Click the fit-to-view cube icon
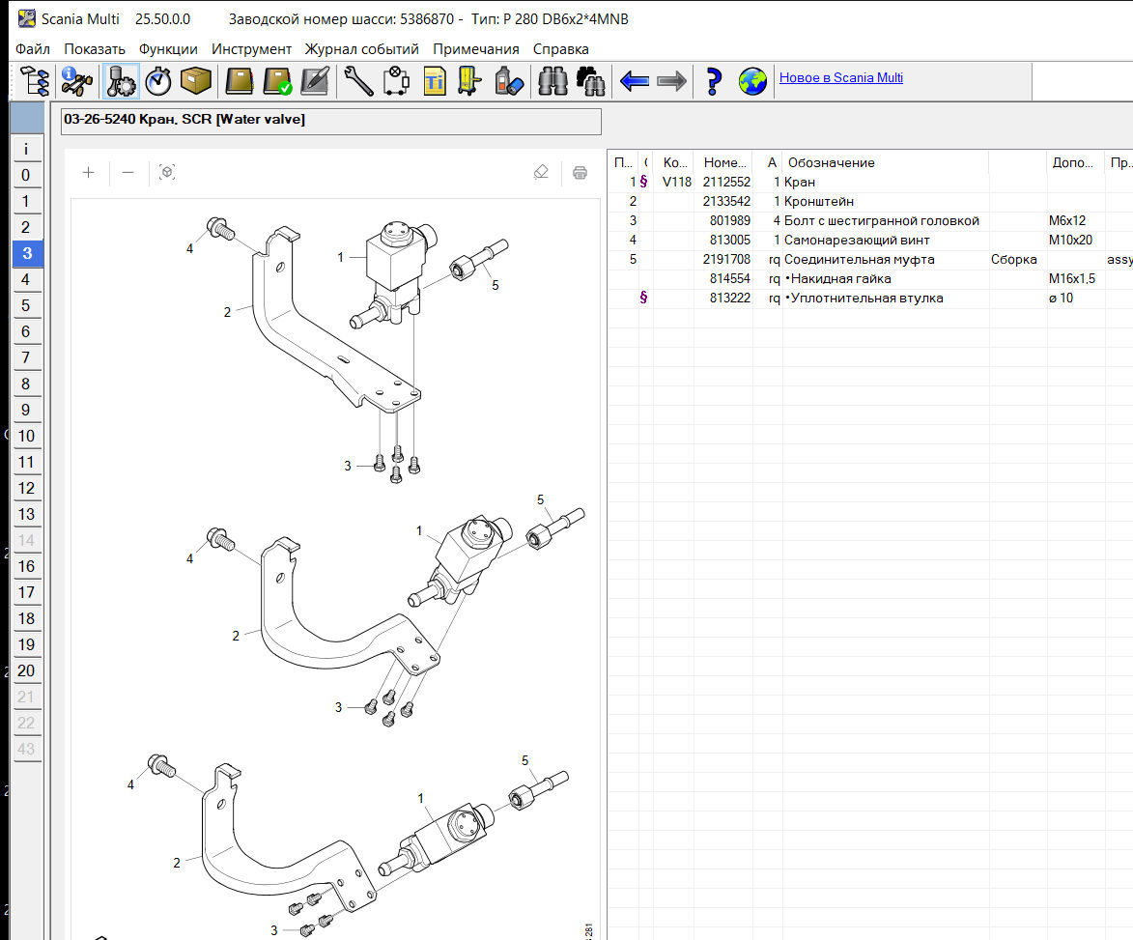The height and width of the screenshot is (940, 1133). [x=167, y=172]
